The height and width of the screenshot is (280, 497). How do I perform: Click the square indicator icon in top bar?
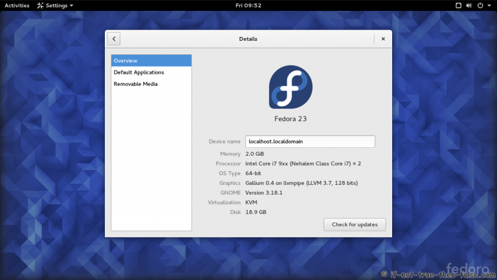[458, 5]
